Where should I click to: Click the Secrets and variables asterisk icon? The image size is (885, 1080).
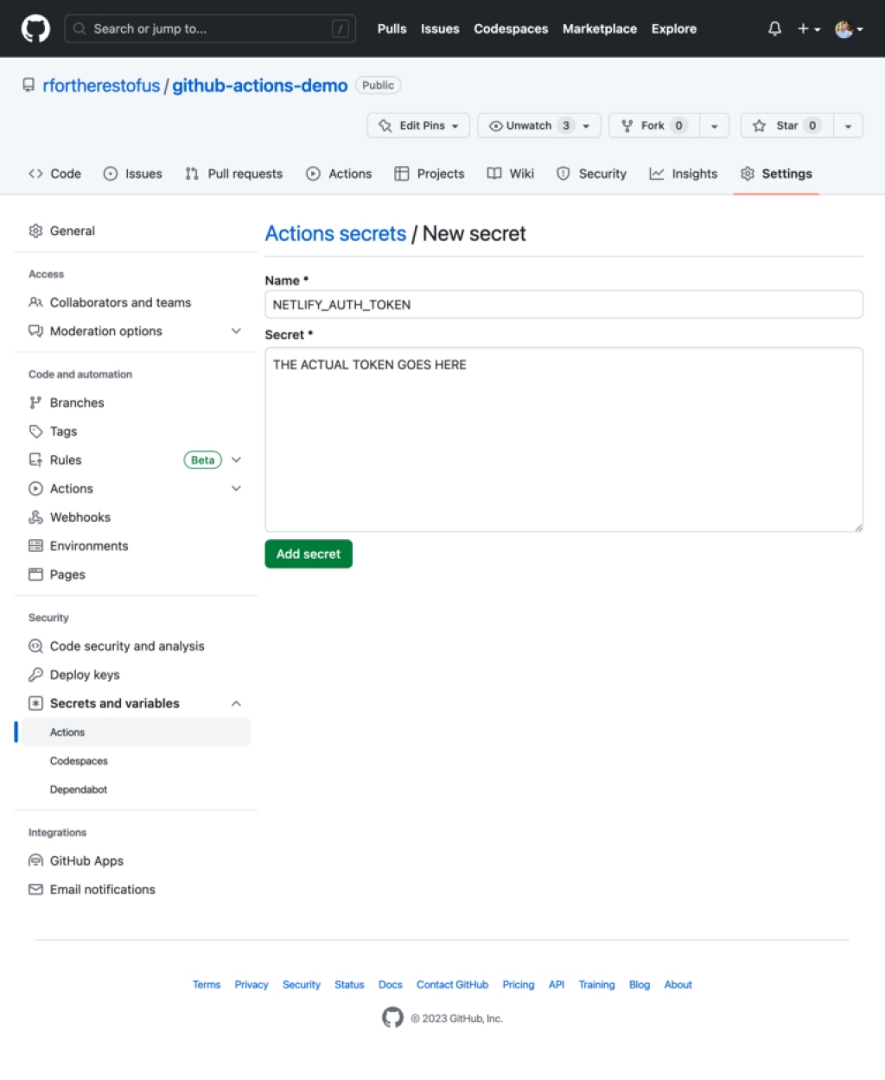click(35, 702)
